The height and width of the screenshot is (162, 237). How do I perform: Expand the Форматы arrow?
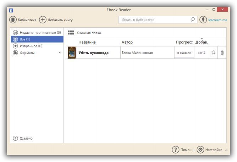click(x=60, y=52)
